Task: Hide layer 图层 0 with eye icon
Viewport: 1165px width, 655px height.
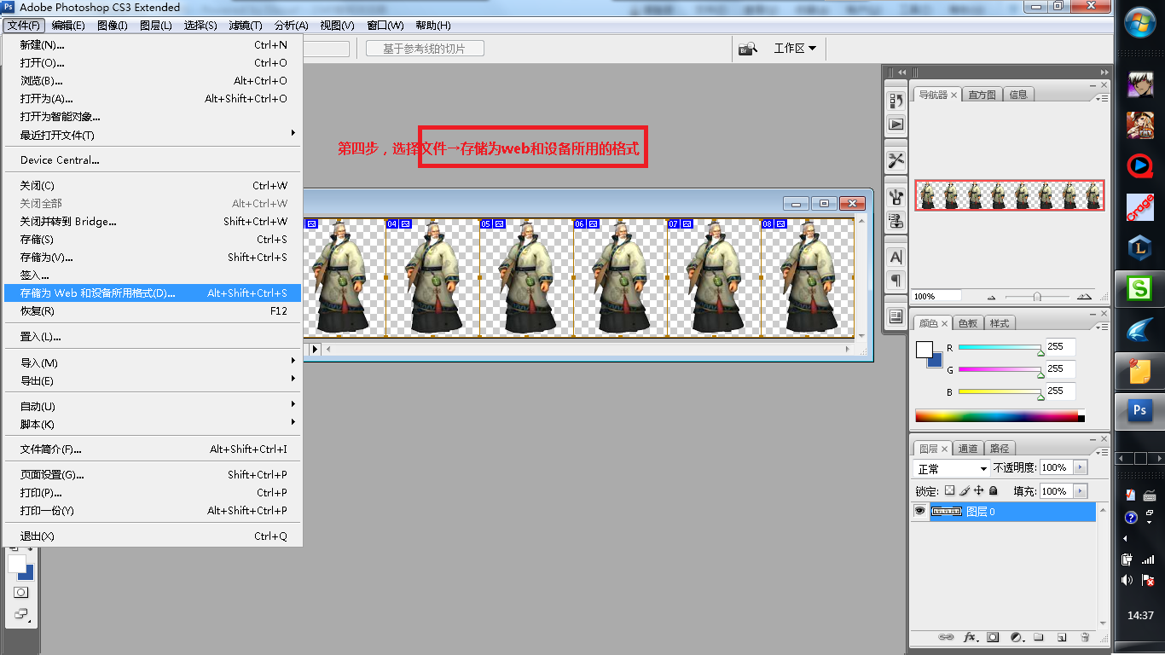Action: tap(920, 511)
